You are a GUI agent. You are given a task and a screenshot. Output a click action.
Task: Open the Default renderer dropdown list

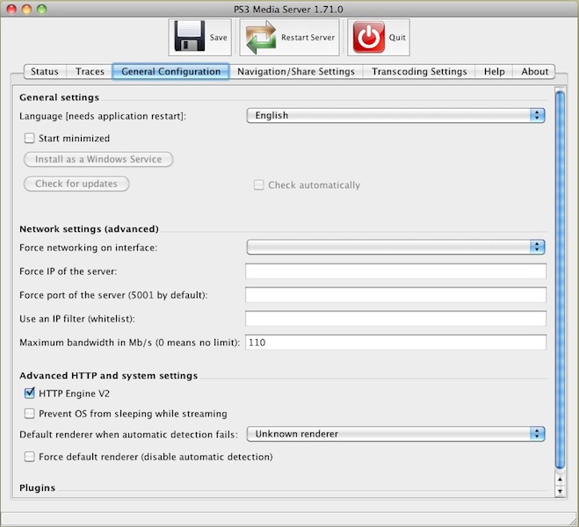click(x=395, y=433)
